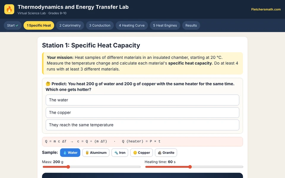Click the bold 'specific heat capacity' phrase
The width and height of the screenshot is (285, 178).
click(x=190, y=63)
